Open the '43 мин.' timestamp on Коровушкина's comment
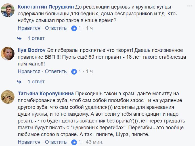This screenshot has width=195, height=146. (x=95, y=142)
